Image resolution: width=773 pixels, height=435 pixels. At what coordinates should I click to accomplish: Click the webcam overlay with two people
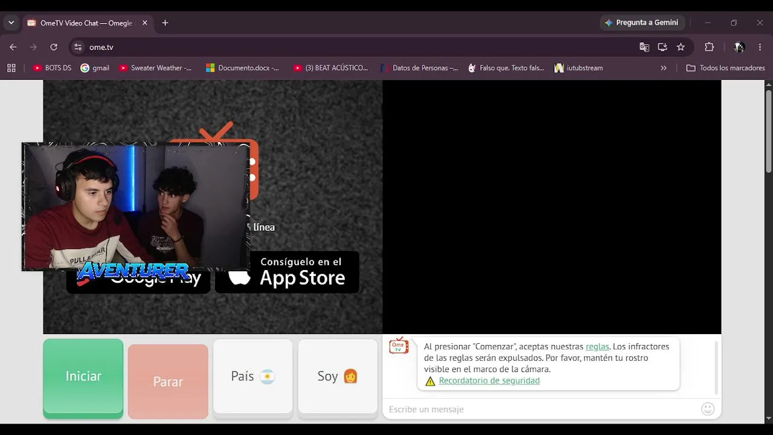pos(136,207)
